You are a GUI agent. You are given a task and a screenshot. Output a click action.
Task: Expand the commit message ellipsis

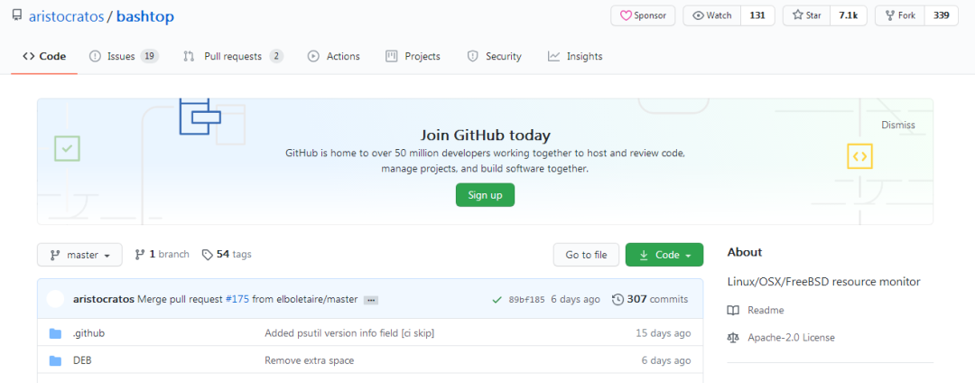(x=371, y=300)
